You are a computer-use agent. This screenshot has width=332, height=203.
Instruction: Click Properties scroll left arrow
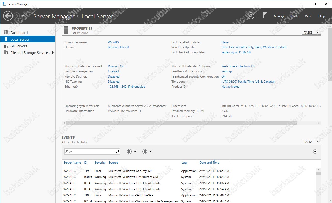64,123
